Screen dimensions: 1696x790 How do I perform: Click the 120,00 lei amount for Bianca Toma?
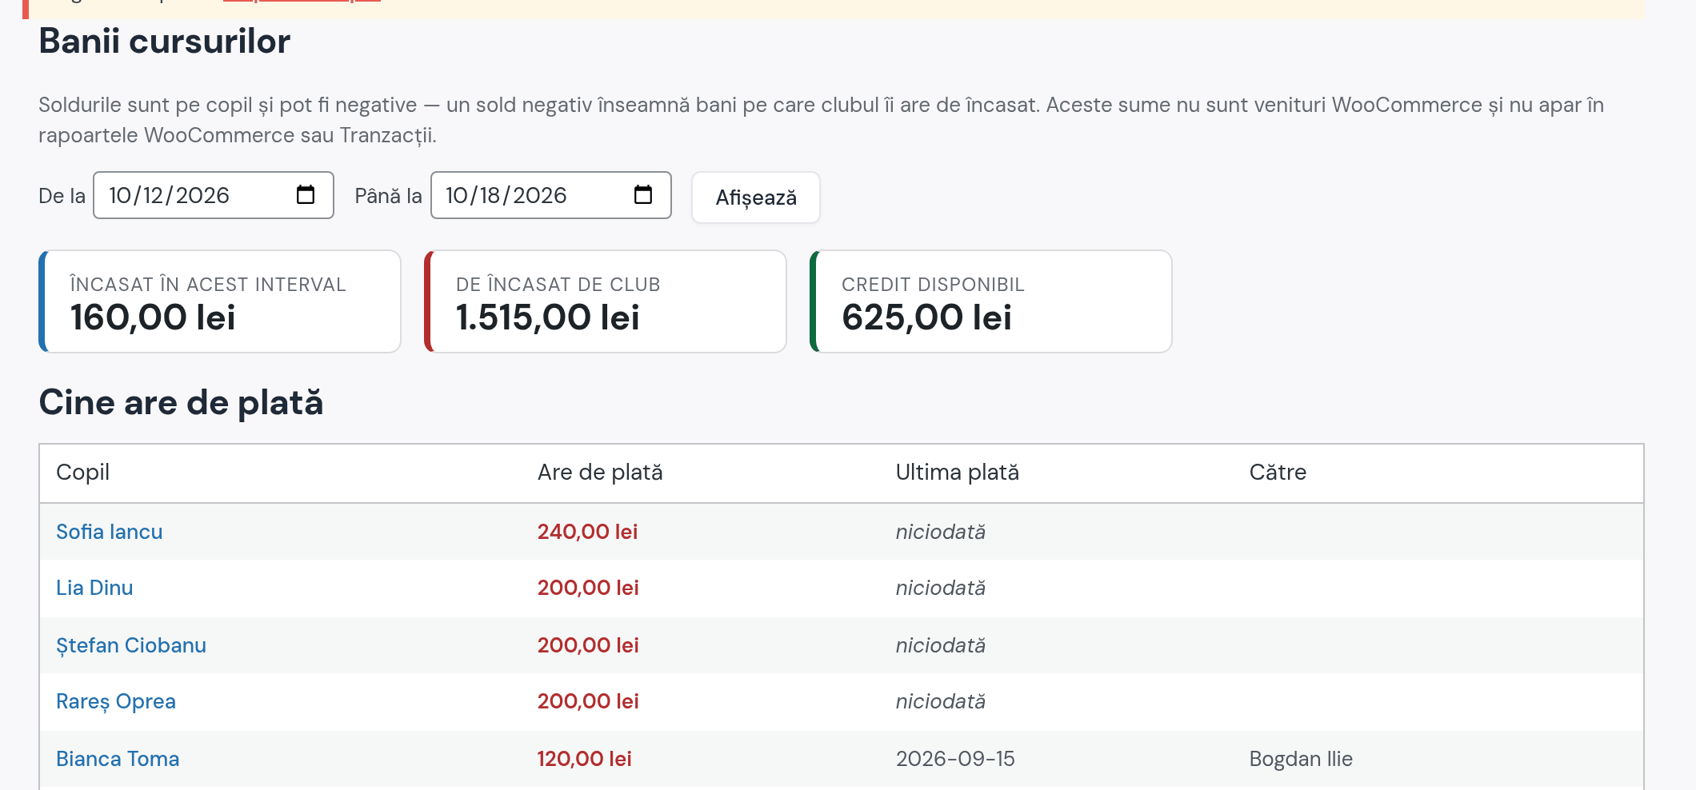pyautogui.click(x=585, y=759)
